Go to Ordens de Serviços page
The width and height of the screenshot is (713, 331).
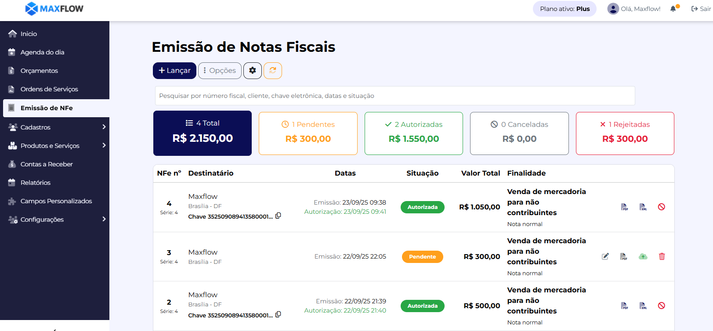coord(49,89)
